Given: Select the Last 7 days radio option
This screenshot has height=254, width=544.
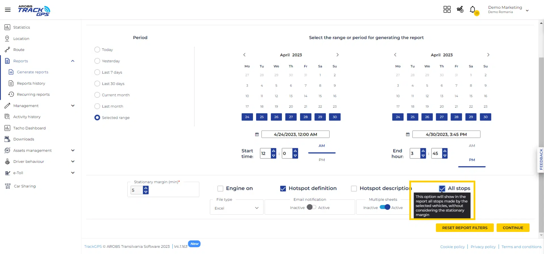Looking at the screenshot, I should (97, 72).
